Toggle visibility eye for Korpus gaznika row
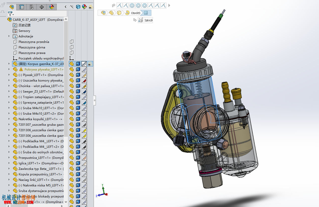Screen dimensions: 319x207 tap(90, 64)
